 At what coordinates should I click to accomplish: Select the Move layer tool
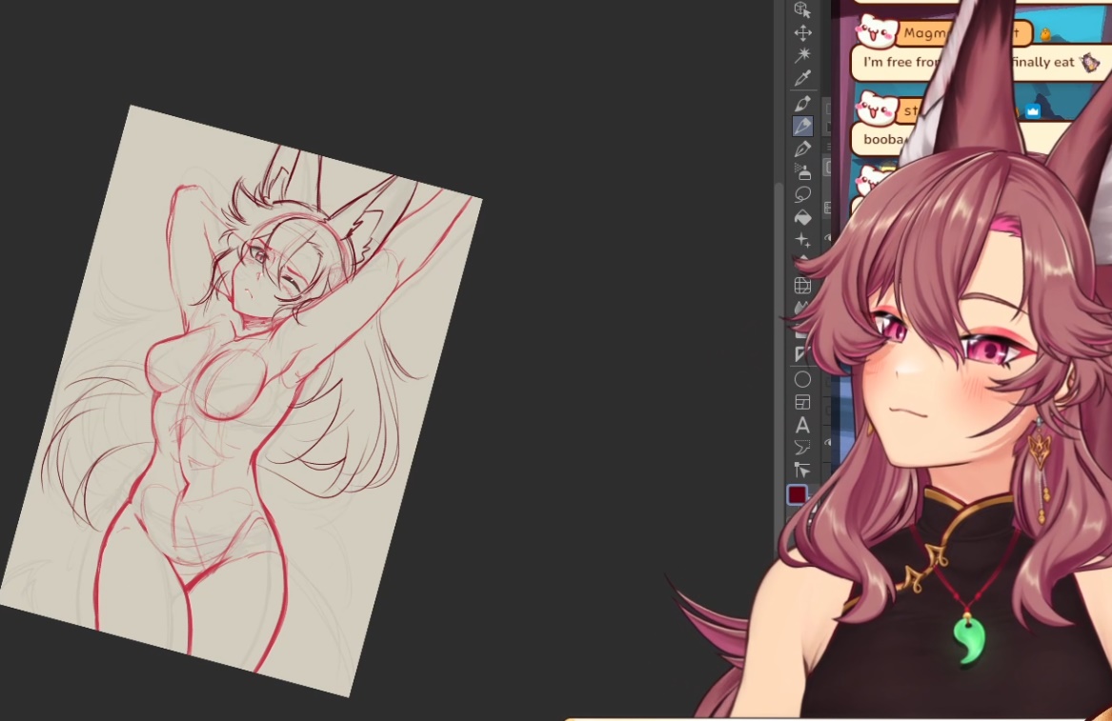point(803,32)
